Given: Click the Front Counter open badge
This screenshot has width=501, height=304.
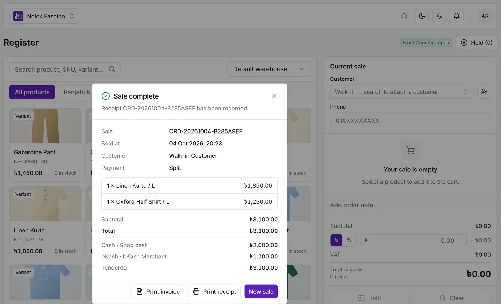Looking at the screenshot, I should 426,43.
